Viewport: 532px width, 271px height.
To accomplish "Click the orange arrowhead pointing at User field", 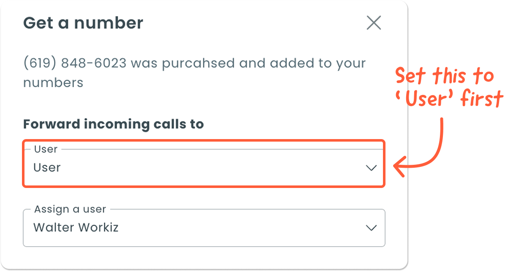I will pos(399,167).
